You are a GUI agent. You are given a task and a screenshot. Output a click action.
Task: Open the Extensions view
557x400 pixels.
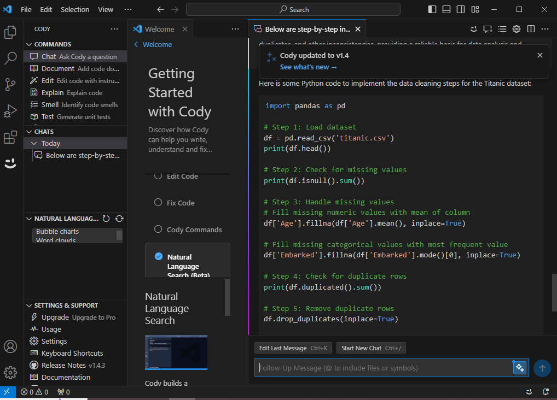pos(10,137)
